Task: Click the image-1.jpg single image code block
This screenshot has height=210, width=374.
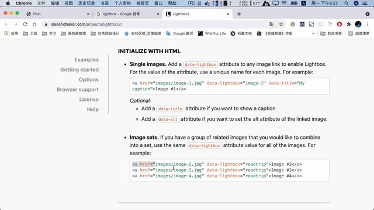Action: pyautogui.click(x=230, y=86)
